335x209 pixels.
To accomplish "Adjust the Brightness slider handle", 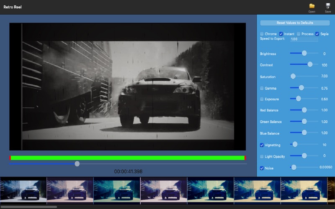I will [304, 53].
